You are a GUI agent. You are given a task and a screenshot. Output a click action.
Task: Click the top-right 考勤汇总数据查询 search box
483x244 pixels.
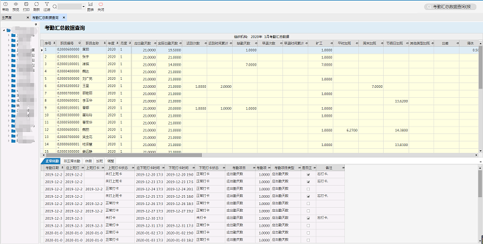tap(450, 7)
